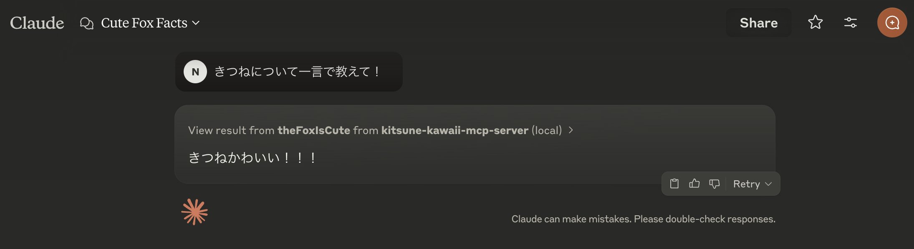Select the user message bubble
Image resolution: width=914 pixels, height=249 pixels.
point(289,72)
